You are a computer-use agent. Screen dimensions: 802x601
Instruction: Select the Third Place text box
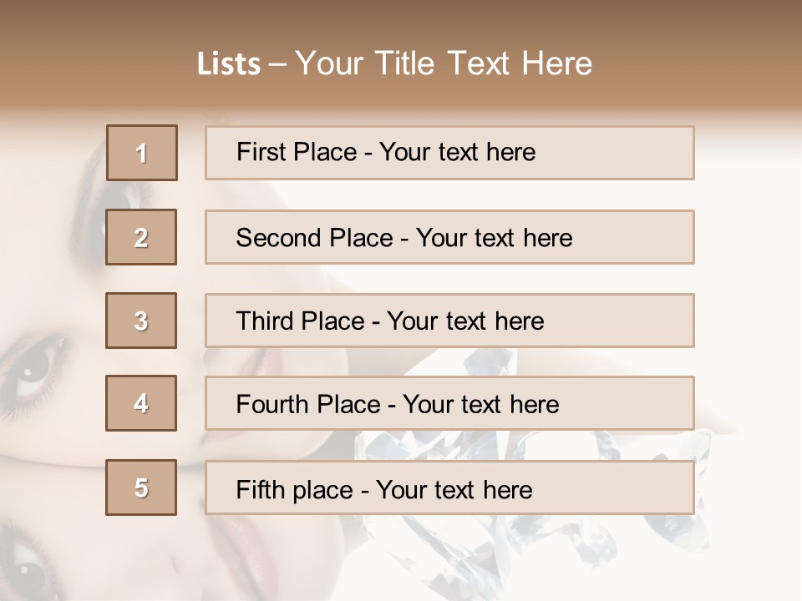[449, 321]
